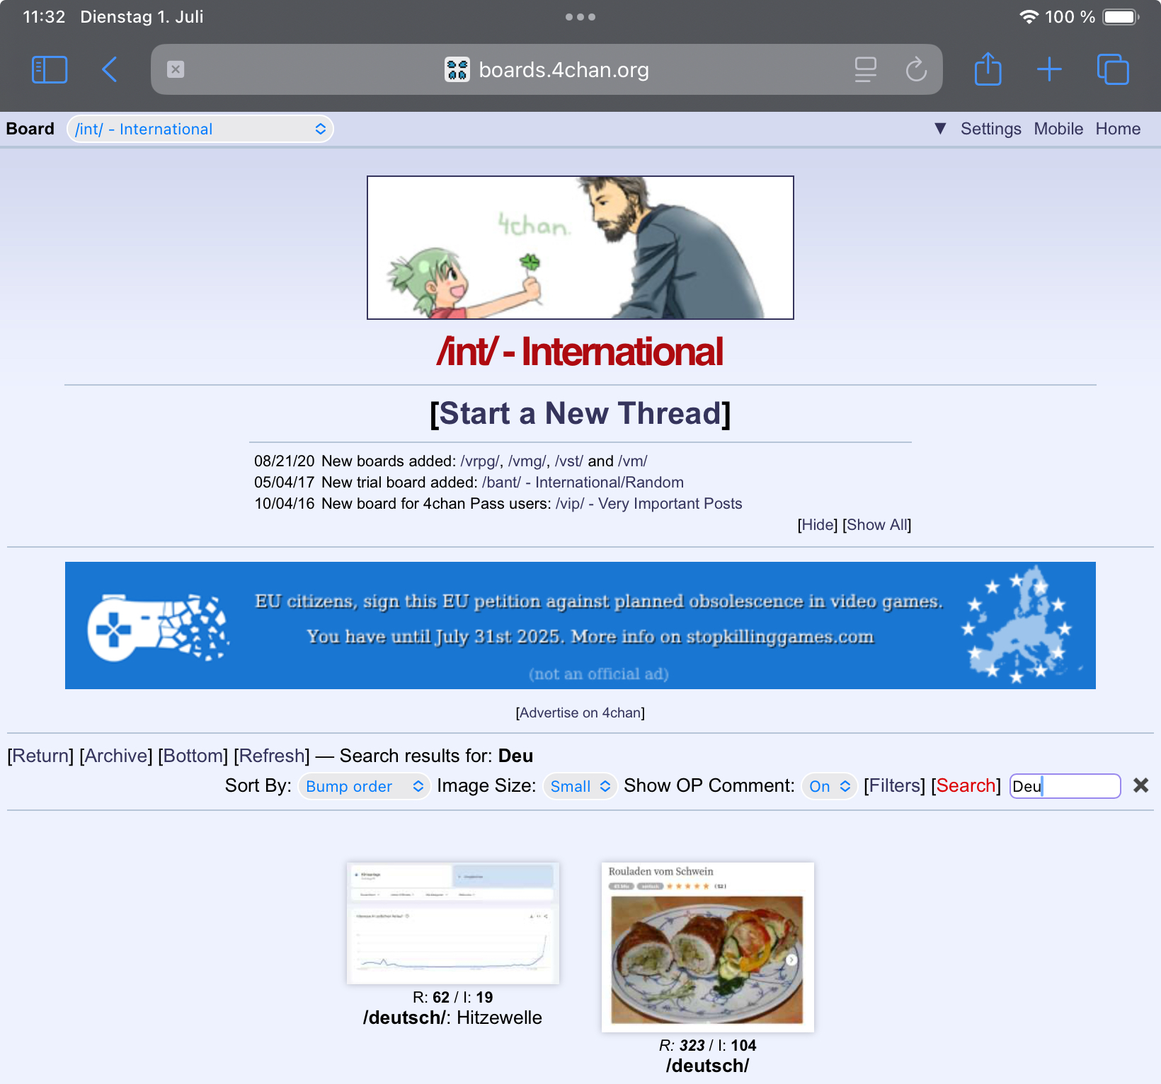Open the reader view icon in the address bar
The image size is (1161, 1084).
tap(865, 69)
